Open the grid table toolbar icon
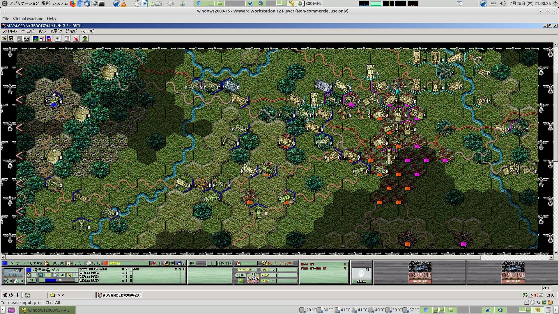The height and width of the screenshot is (314, 559). 58,39
